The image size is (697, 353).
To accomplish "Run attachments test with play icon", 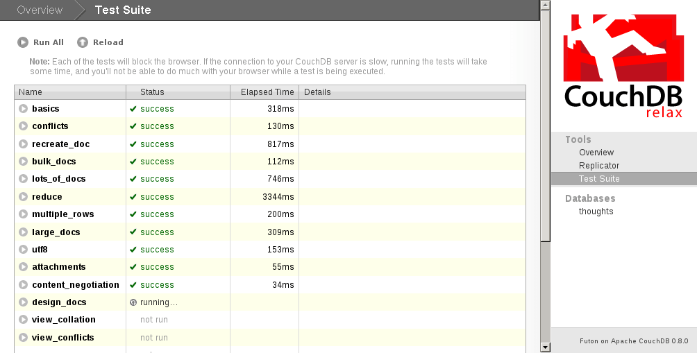I will click(23, 267).
